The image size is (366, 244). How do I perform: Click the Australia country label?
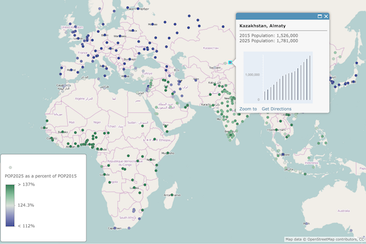(344, 211)
